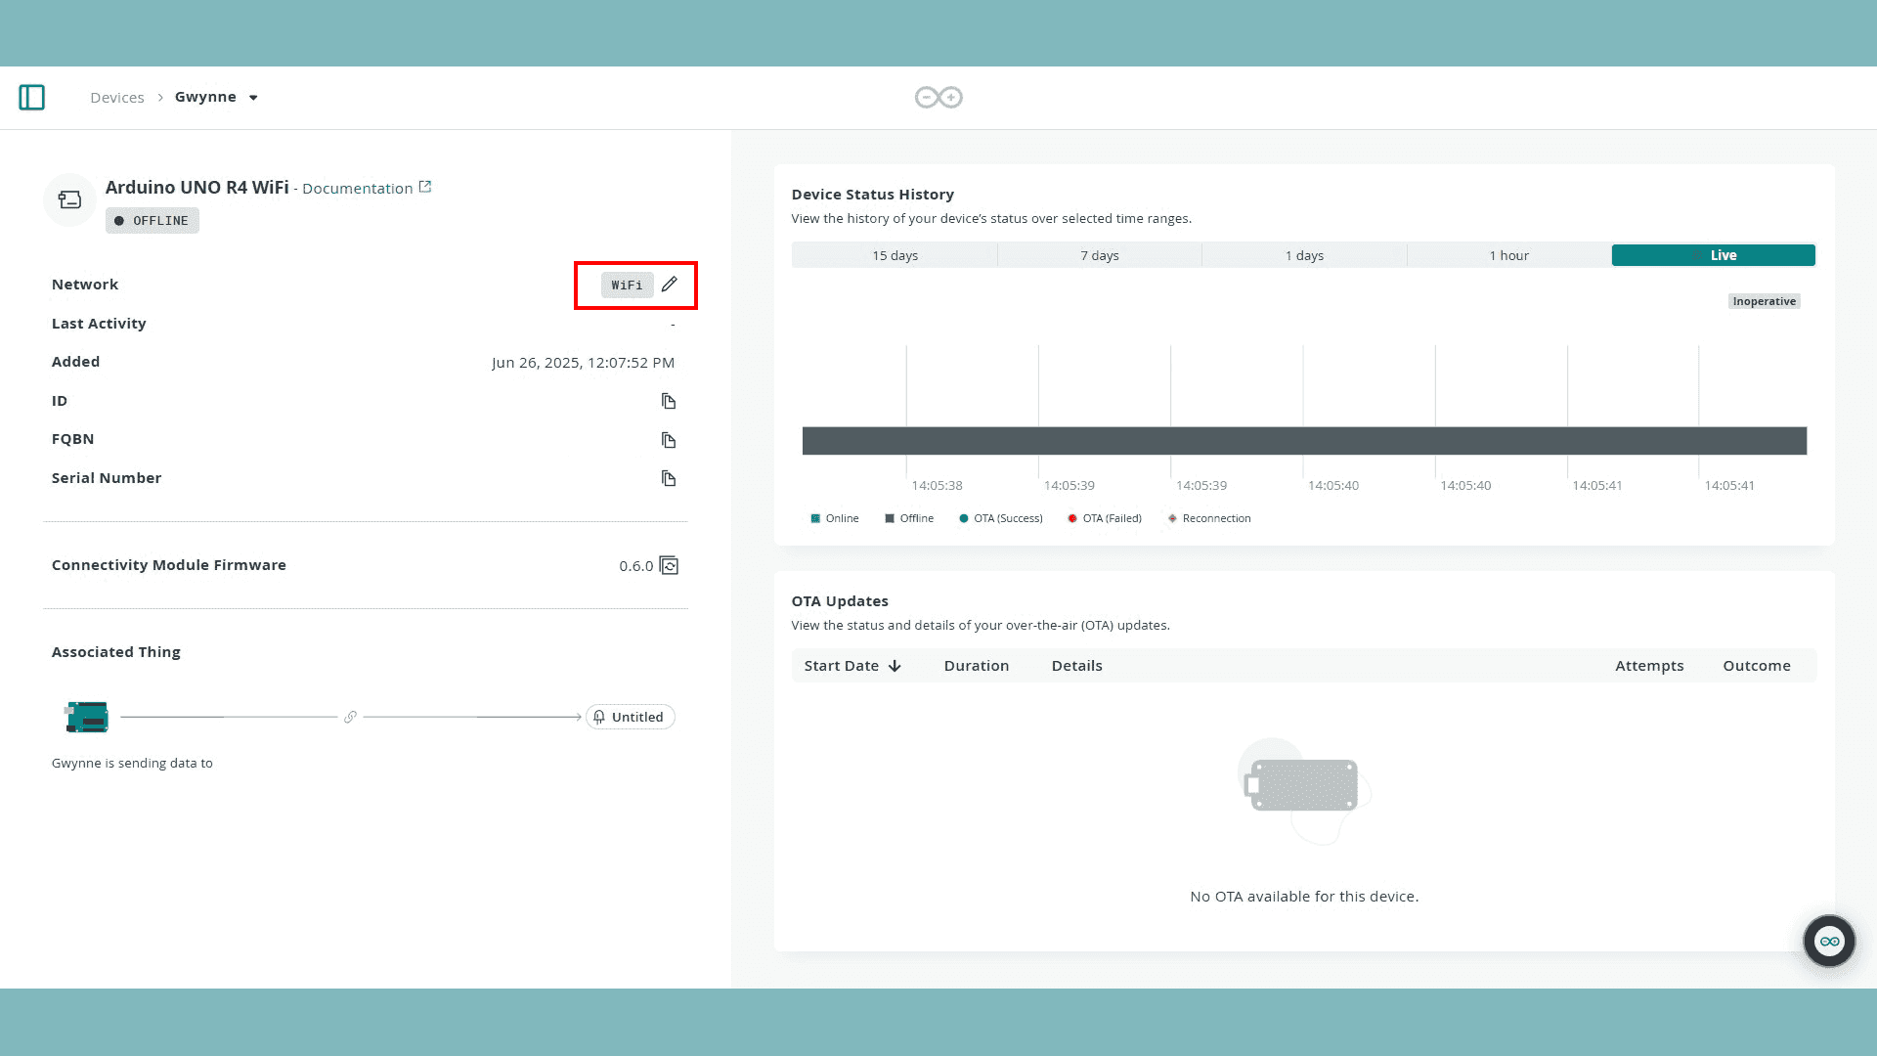Copy the FQBN value
Screen dimensions: 1877x1056
point(669,440)
